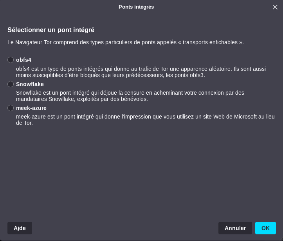283x241 pixels.
Task: Select the obfs4 radio button circle
Action: 11,60
